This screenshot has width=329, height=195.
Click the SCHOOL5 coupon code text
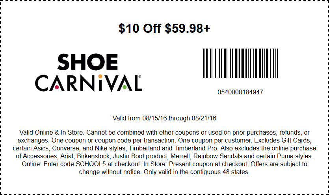91,164
